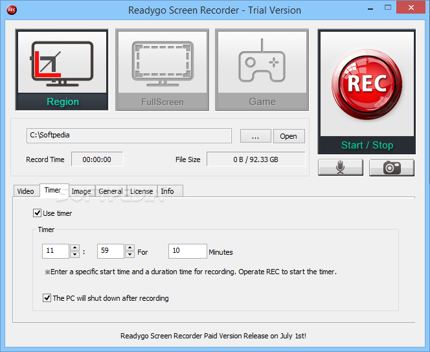Select the Region recording mode
430x352 pixels.
62,70
